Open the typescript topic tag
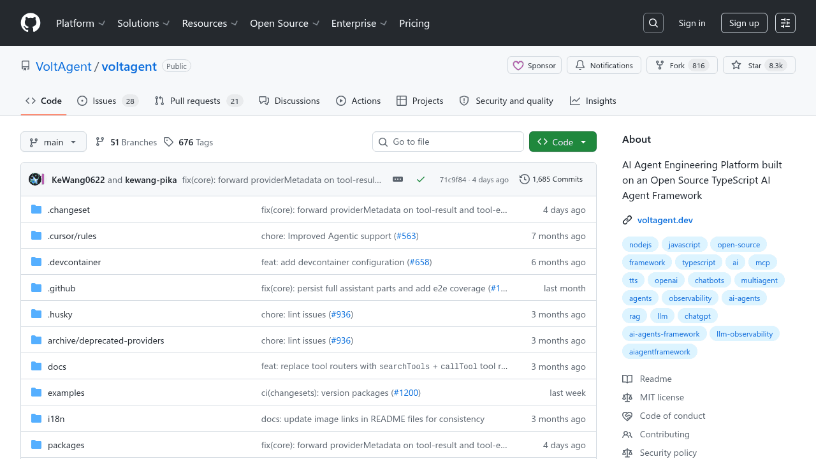This screenshot has width=816, height=459. pos(698,262)
